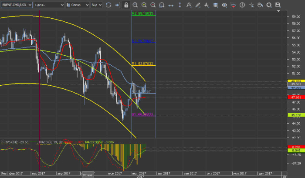Image resolution: width=305 pixels, height=178 pixels.
Task: Open the chart layers icon
Action: (215, 5)
